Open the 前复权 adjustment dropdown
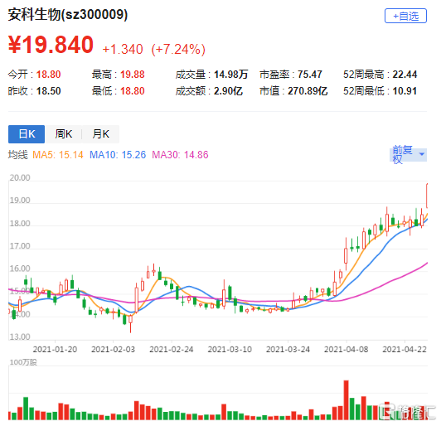 (x=408, y=154)
